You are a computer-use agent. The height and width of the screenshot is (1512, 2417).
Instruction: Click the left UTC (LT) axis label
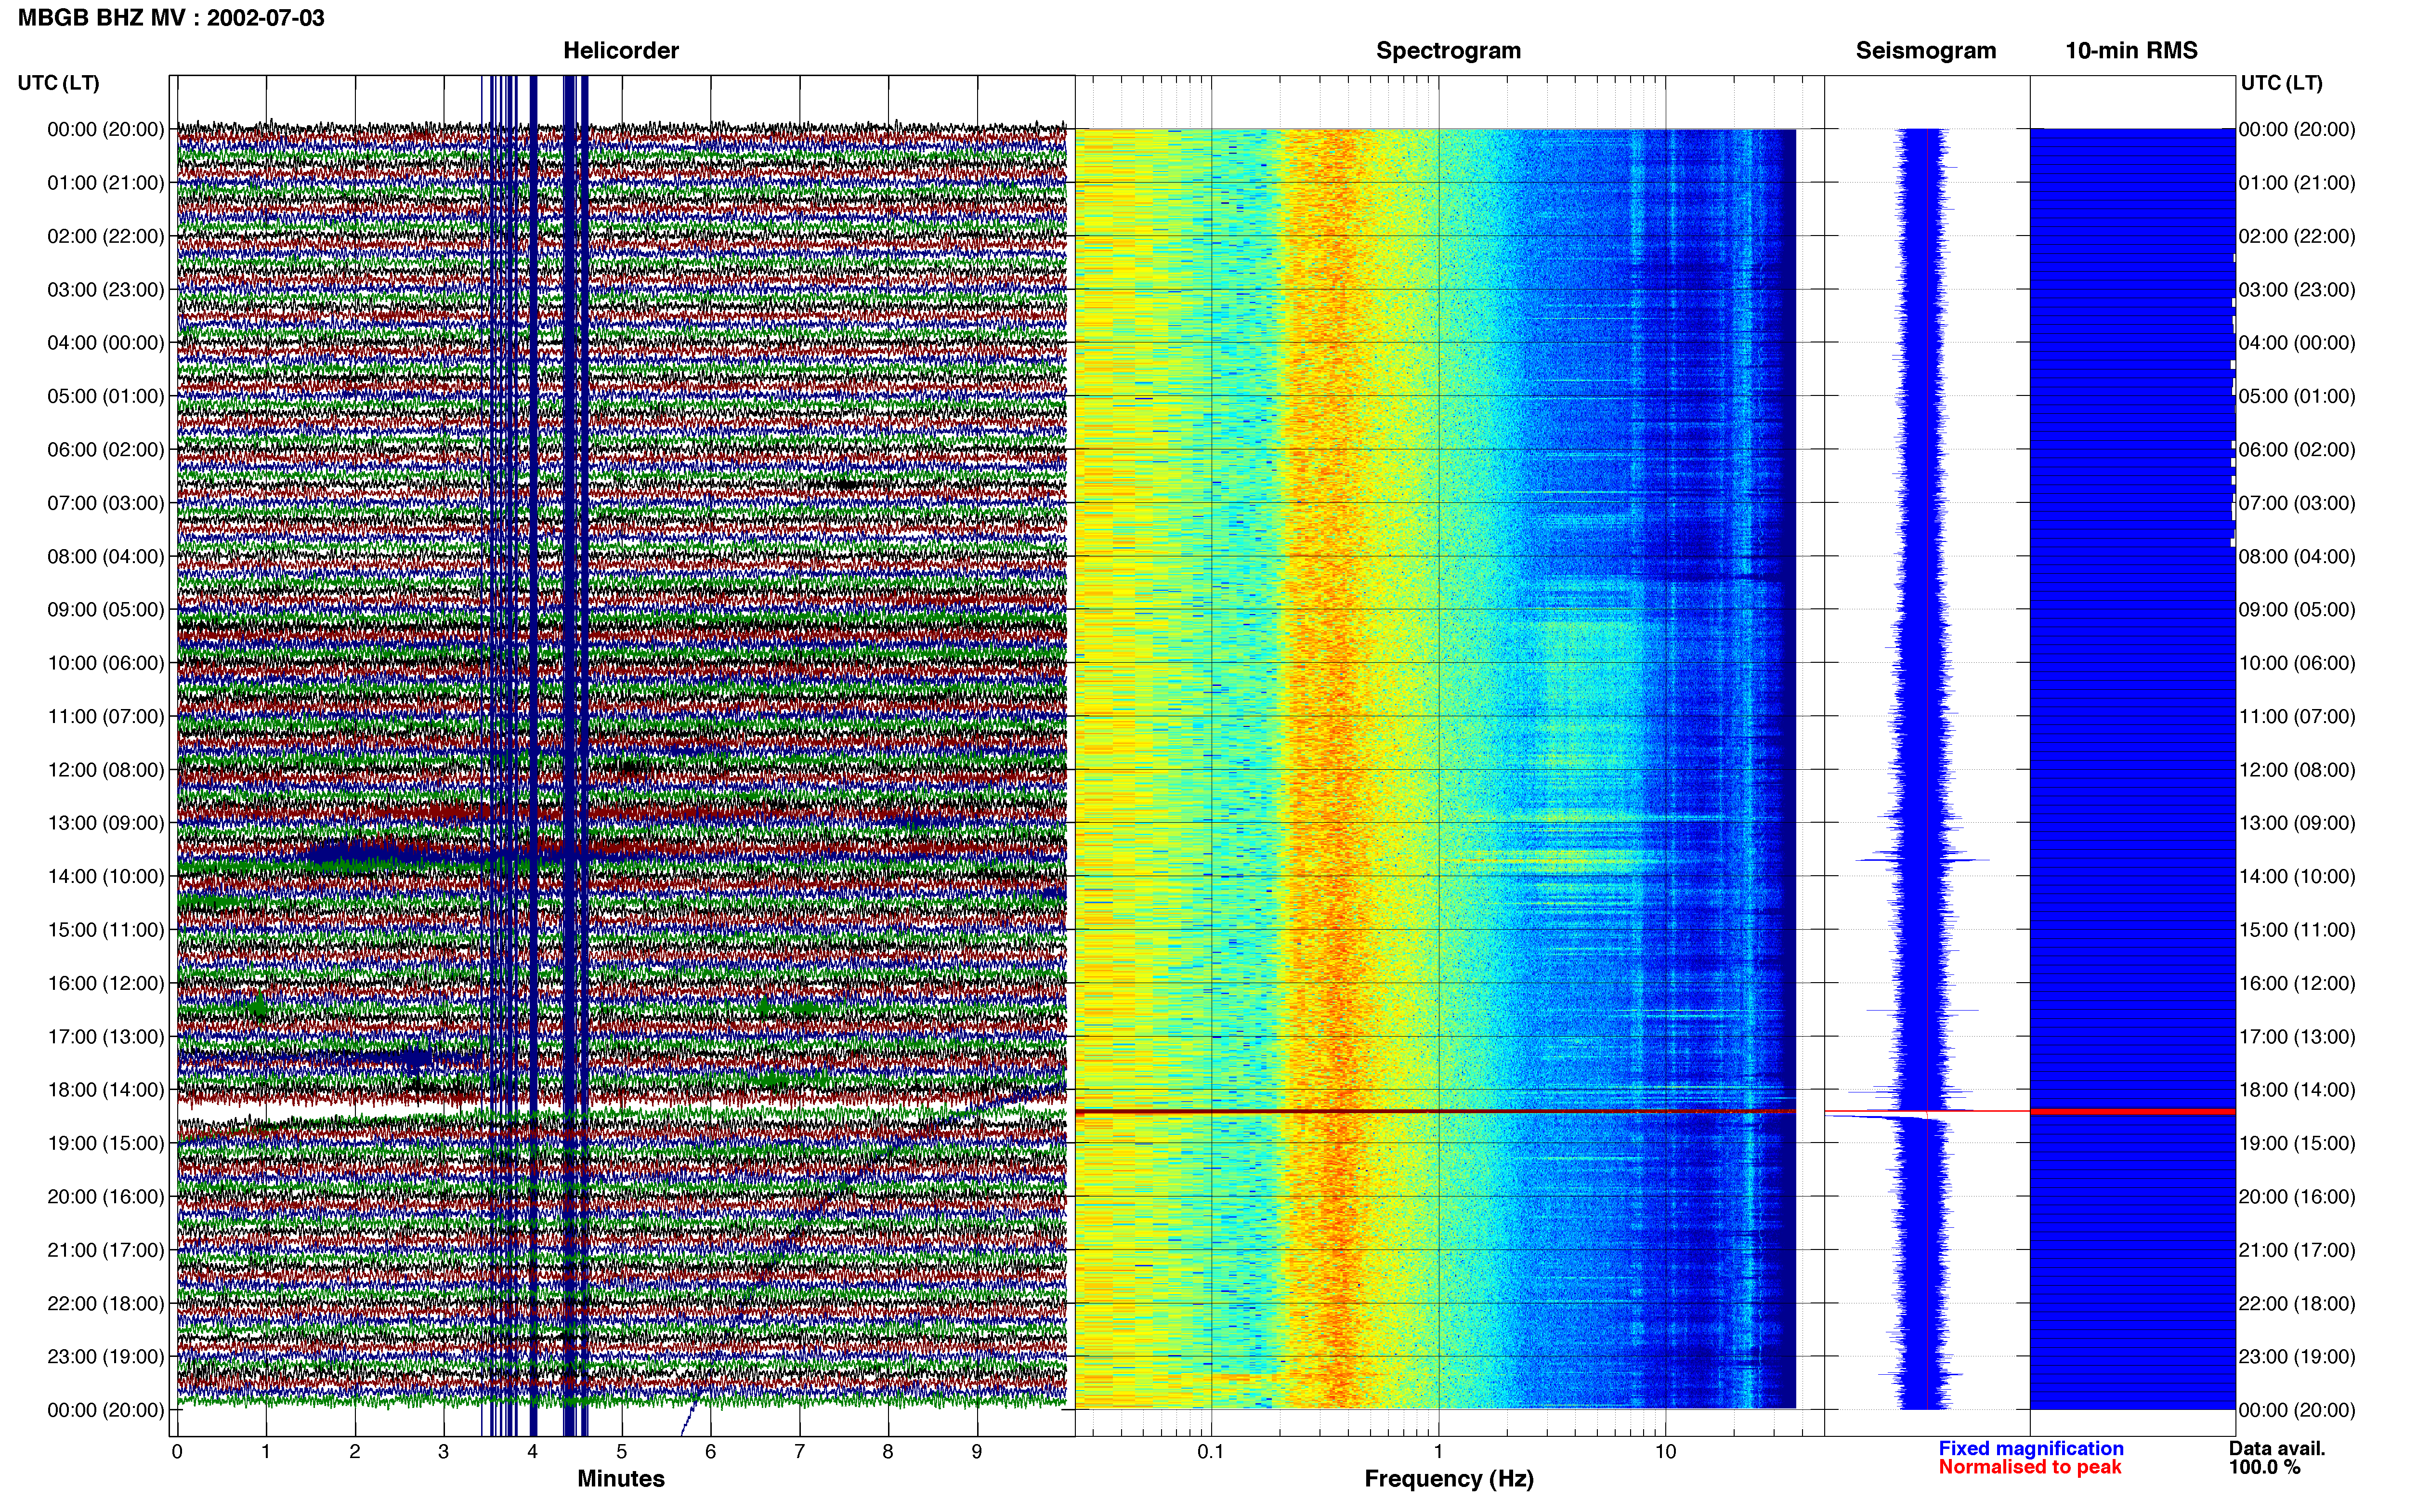pyautogui.click(x=58, y=83)
